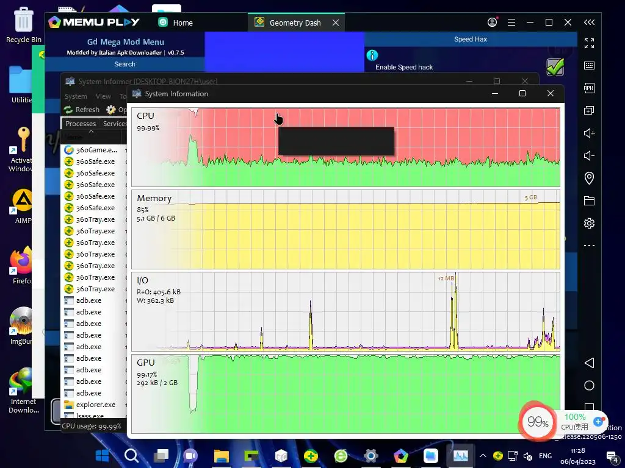
Task: Open Internet Download Manager shortcut
Action: click(x=23, y=390)
